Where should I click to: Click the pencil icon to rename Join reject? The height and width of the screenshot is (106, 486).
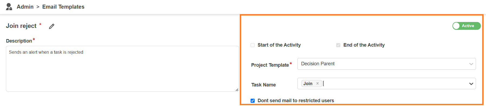[52, 26]
